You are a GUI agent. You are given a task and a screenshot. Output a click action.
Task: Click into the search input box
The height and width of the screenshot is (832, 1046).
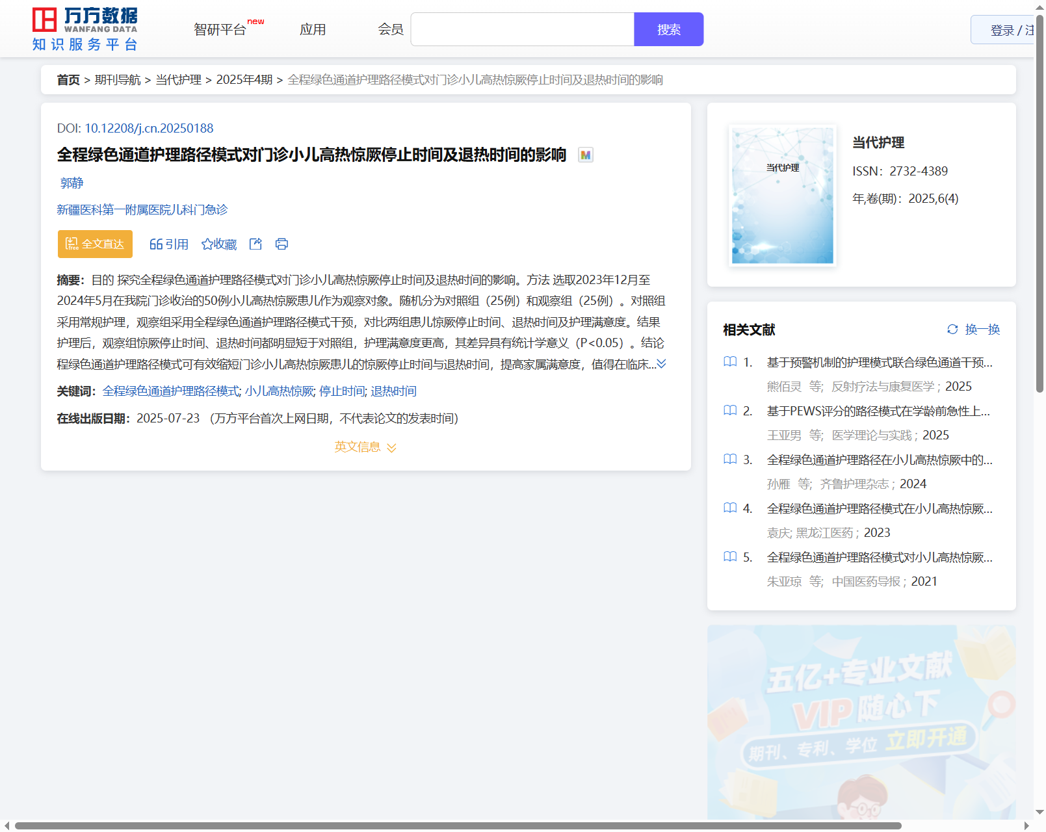522,30
